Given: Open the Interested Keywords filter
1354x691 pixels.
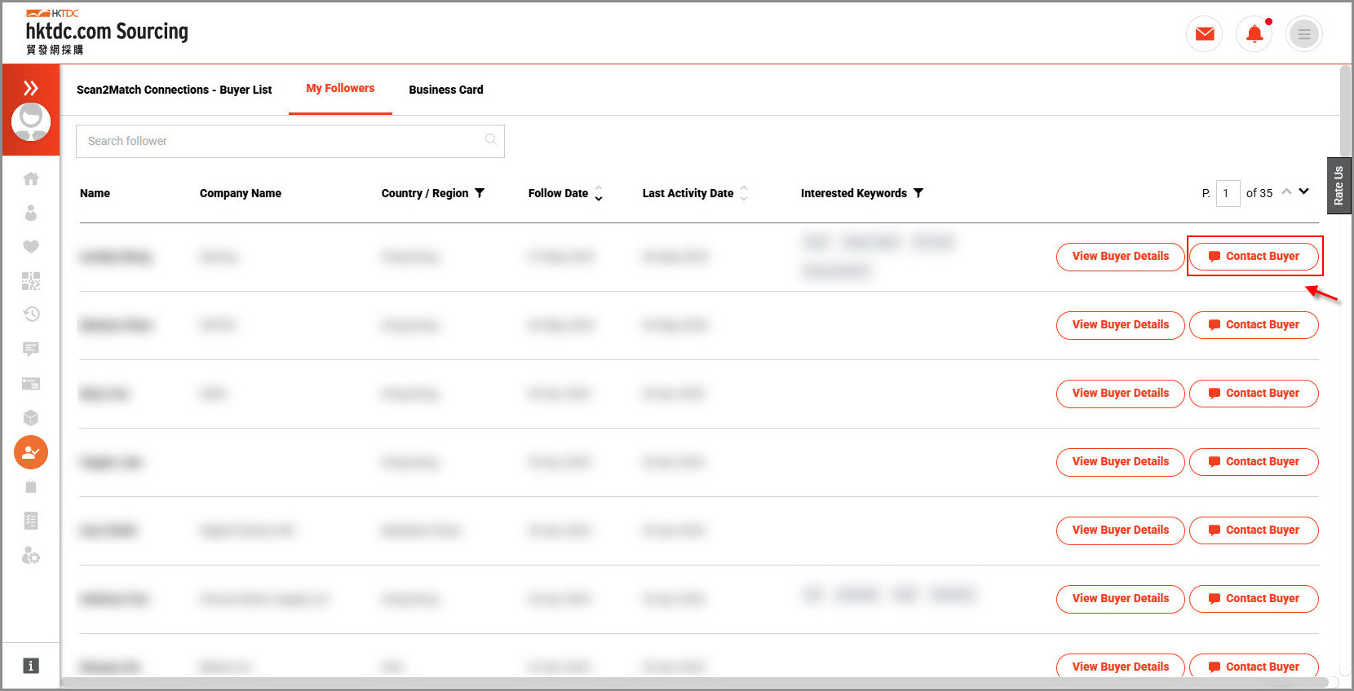Looking at the screenshot, I should [918, 193].
